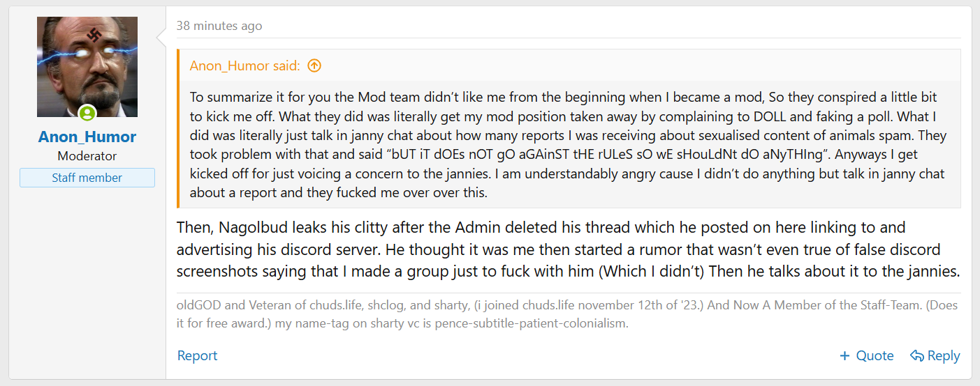Open the Anon_Humor profile username link
The height and width of the screenshot is (386, 980).
[x=87, y=137]
